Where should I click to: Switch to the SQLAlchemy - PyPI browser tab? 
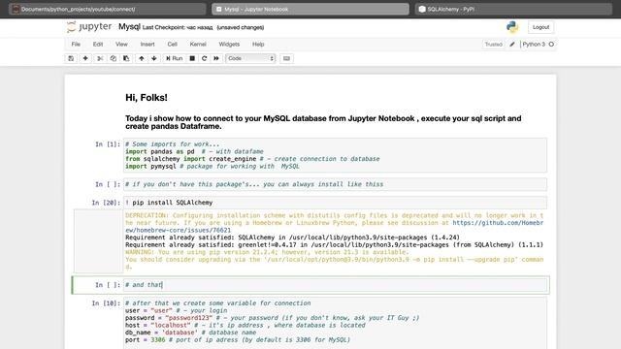[513, 9]
